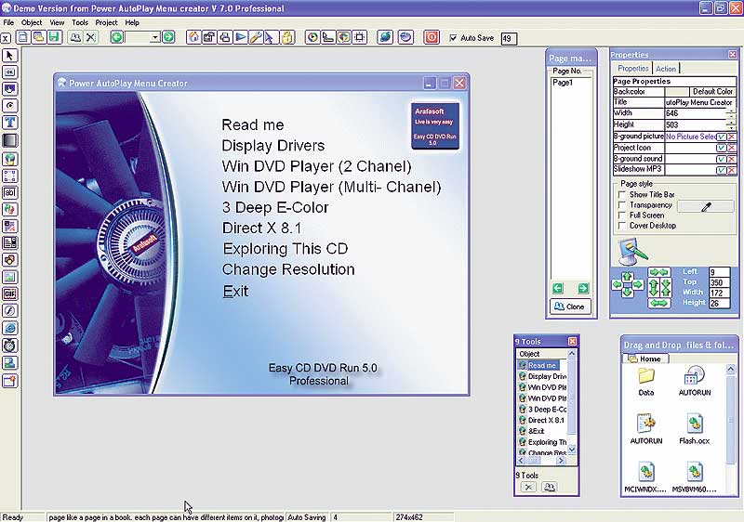Select Page1 in the Page No. list
The image size is (744, 522).
(x=563, y=83)
